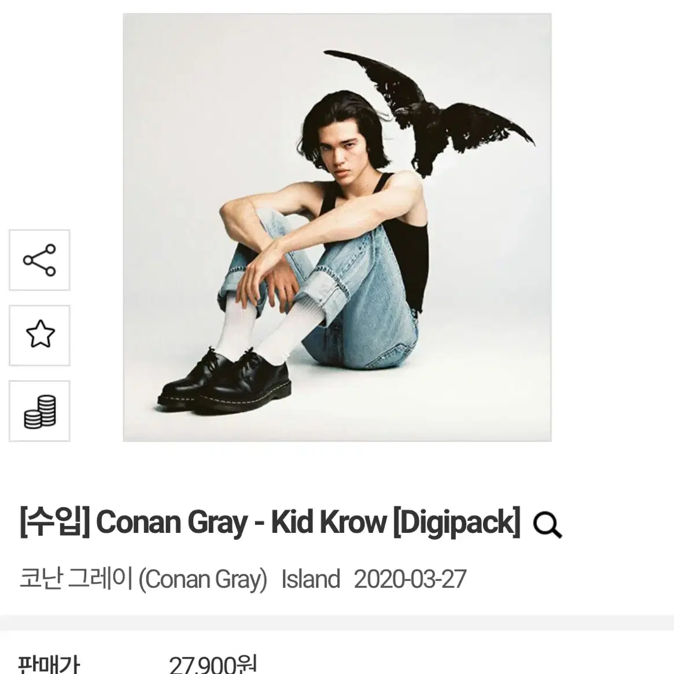Click the gray divider bar above the price

coord(337,623)
